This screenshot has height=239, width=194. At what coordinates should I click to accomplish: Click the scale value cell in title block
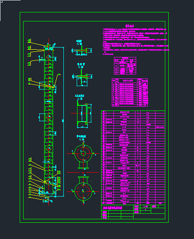(146, 206)
